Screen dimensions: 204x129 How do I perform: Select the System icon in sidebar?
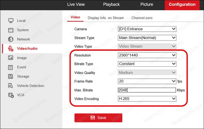click(x=11, y=30)
